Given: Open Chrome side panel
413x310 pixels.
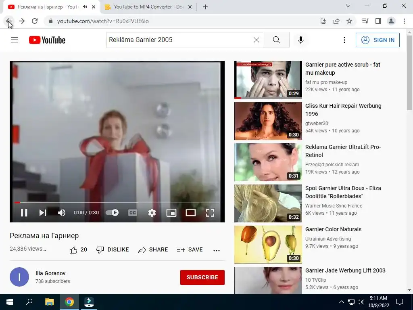Looking at the screenshot, I should [378, 21].
